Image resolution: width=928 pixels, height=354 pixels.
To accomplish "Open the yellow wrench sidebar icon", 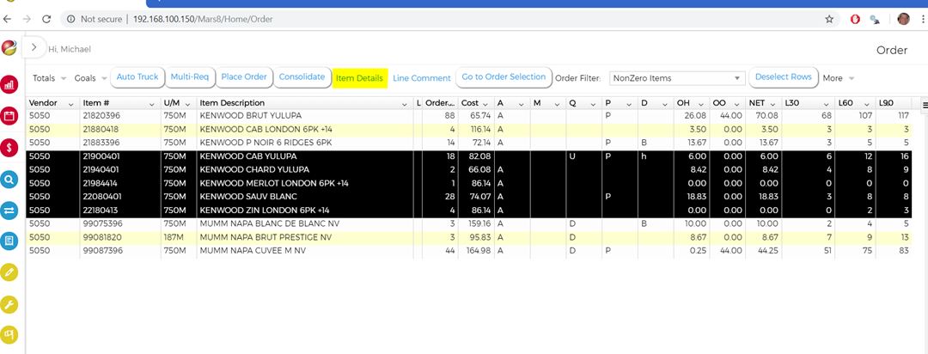I will coord(9,304).
